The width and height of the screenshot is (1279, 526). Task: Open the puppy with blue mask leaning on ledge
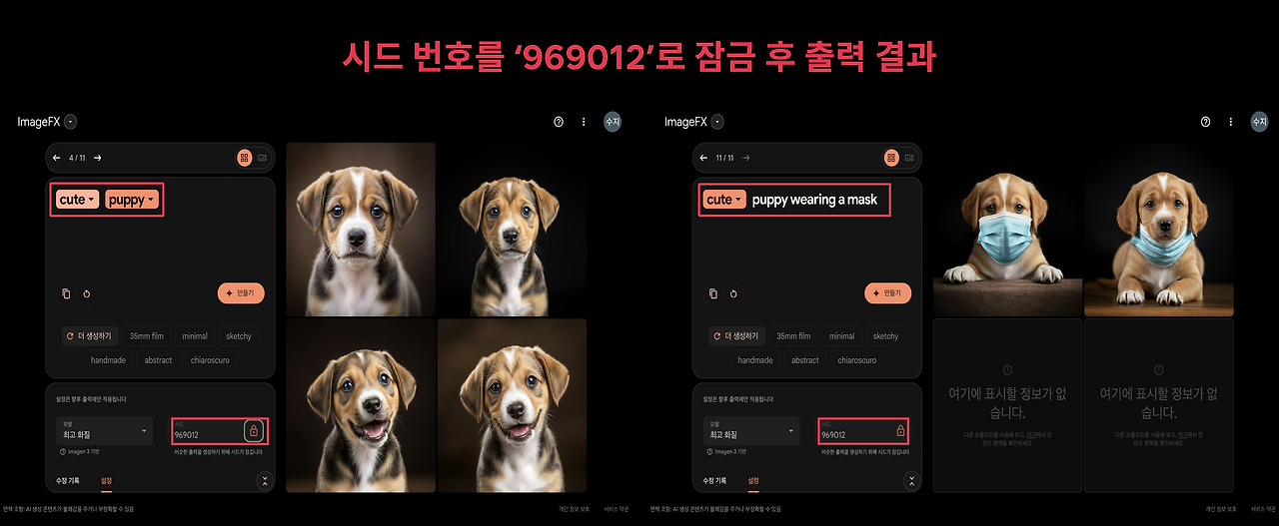(1007, 230)
